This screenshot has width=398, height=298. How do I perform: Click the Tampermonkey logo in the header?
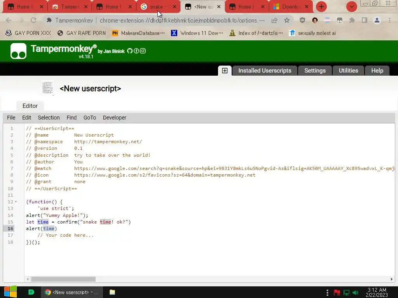[18, 51]
